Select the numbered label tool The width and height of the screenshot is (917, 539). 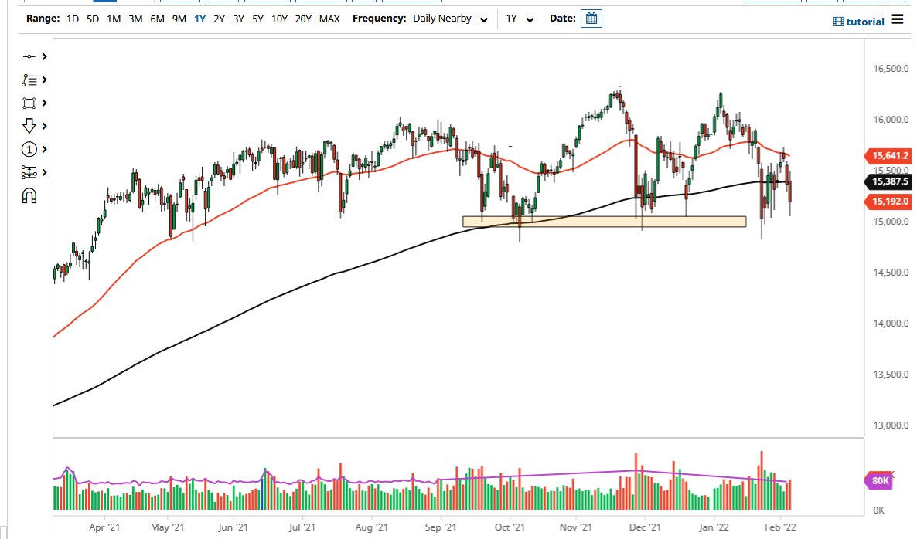(31, 148)
